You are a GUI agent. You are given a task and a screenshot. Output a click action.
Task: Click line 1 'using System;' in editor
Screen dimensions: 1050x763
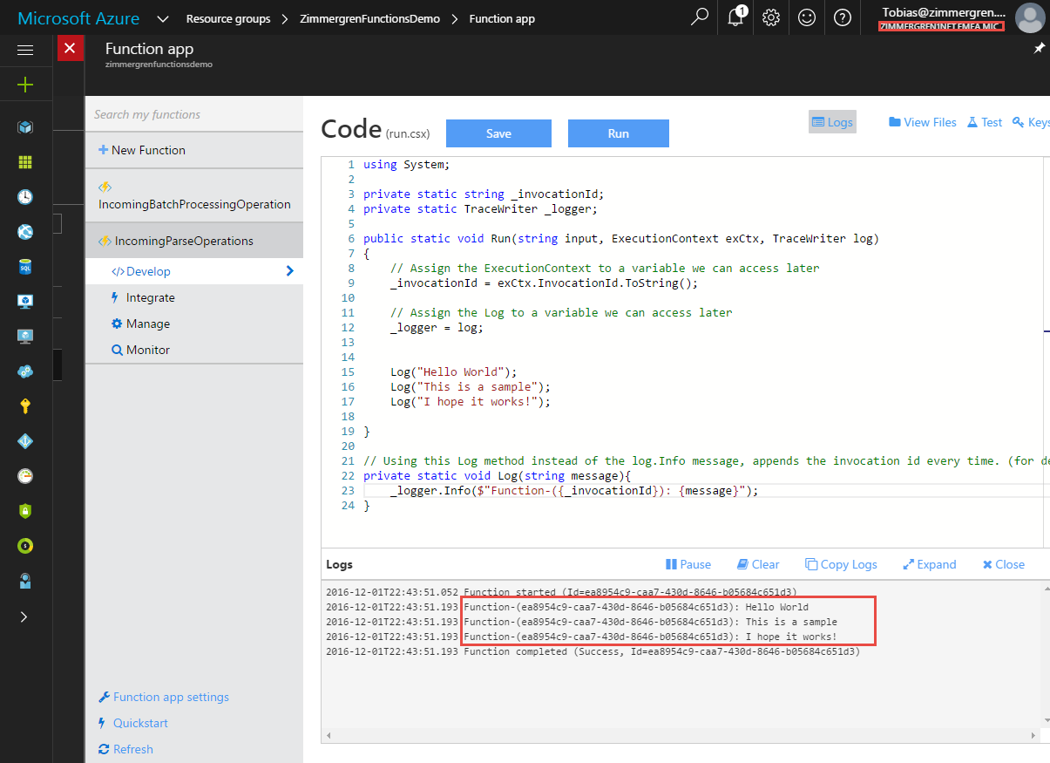tap(406, 164)
